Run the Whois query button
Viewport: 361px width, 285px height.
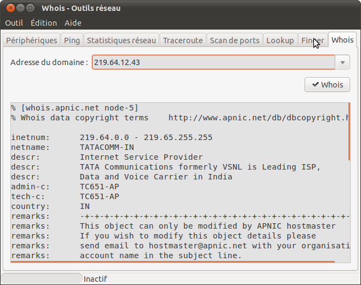click(x=327, y=85)
